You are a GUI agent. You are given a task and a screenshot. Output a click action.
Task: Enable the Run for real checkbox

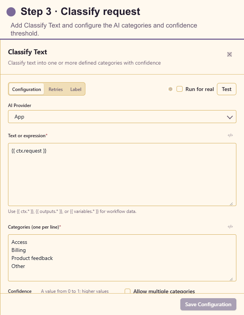pyautogui.click(x=180, y=89)
